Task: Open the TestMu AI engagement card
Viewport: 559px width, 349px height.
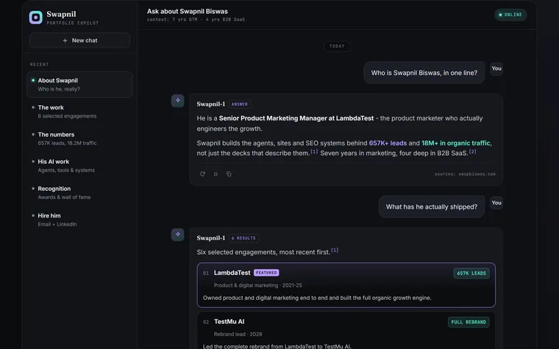Action: (346, 331)
